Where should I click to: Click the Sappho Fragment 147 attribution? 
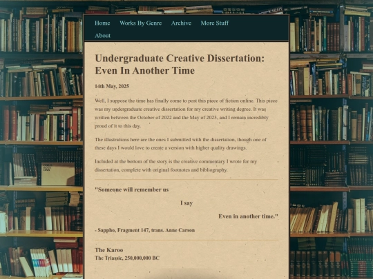pos(144,230)
